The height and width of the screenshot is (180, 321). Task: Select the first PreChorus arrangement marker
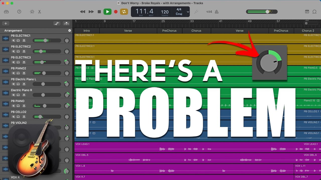coord(169,31)
